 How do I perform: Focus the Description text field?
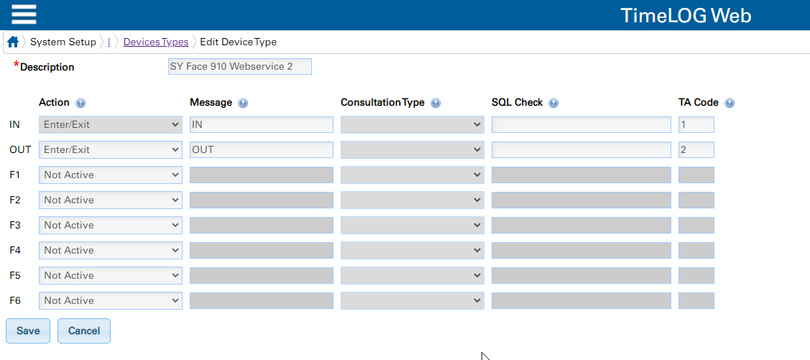pos(240,67)
